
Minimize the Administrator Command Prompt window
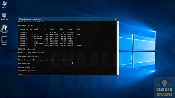coord(105,19)
